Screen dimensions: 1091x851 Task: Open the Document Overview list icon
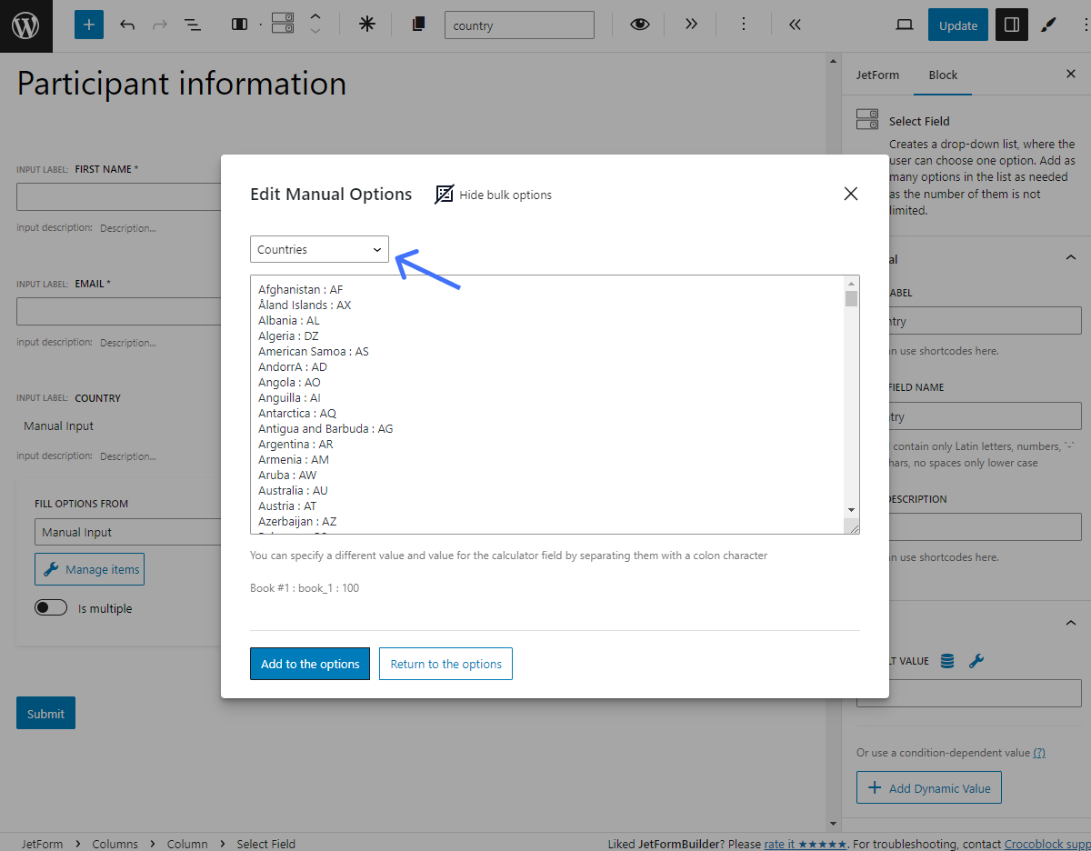193,25
